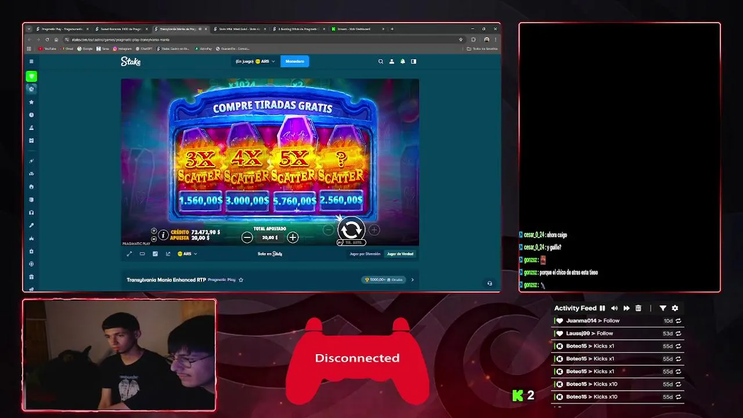743x418 pixels.
Task: Open a new browser tab
Action: pyautogui.click(x=392, y=29)
